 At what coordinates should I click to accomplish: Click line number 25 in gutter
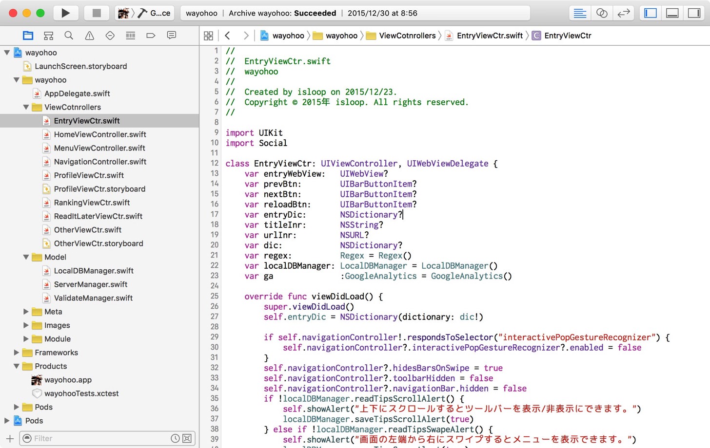[214, 296]
